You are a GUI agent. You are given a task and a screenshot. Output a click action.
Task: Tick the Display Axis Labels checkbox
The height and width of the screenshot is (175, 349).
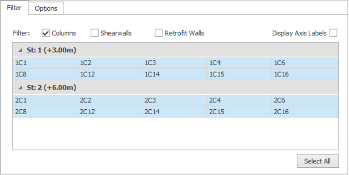coord(334,33)
